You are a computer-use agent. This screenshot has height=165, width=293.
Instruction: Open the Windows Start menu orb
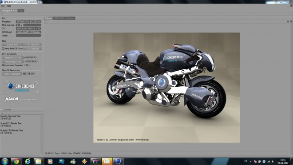click(x=5, y=161)
